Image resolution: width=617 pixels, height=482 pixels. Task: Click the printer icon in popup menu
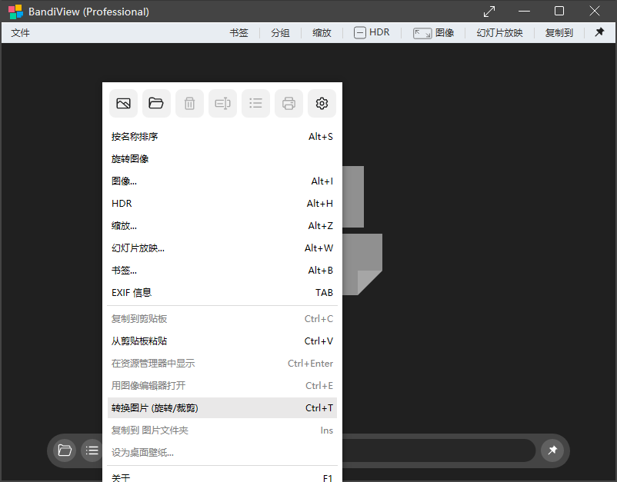point(288,104)
